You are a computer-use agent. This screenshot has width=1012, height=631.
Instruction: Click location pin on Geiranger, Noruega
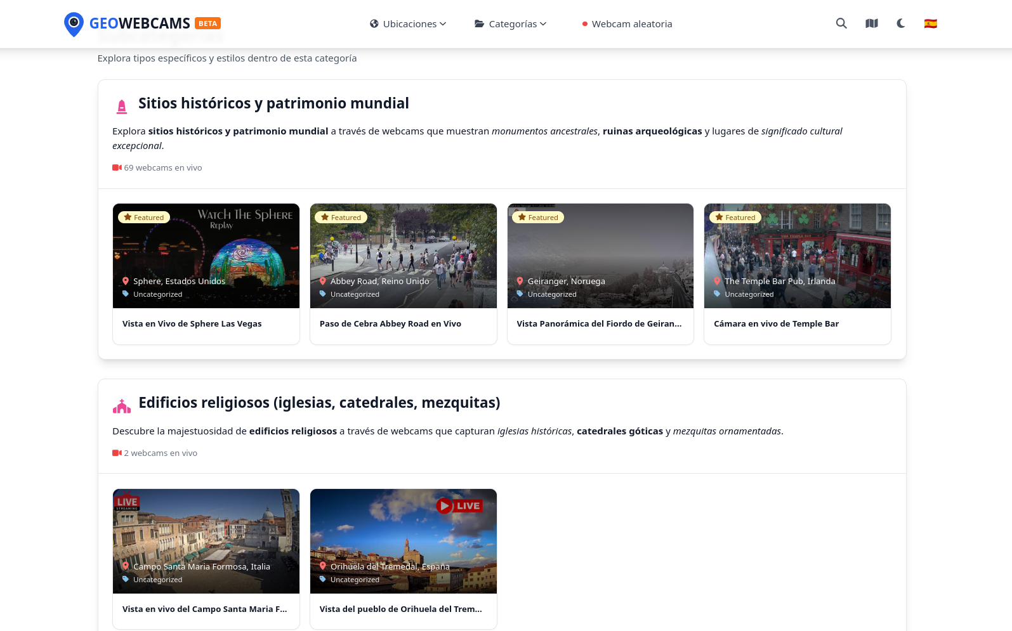[x=520, y=281]
